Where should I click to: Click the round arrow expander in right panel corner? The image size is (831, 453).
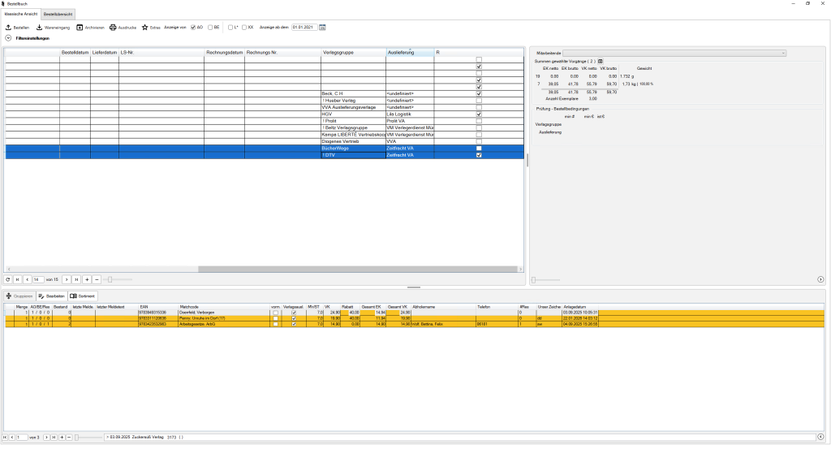(x=820, y=279)
